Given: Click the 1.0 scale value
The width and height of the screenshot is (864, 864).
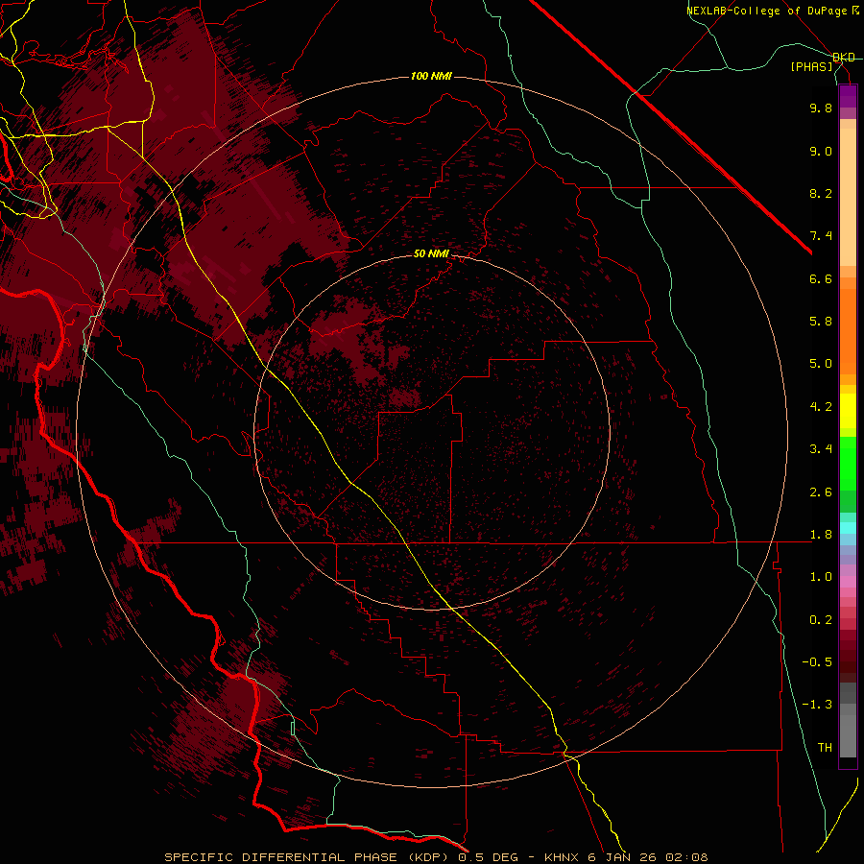Looking at the screenshot, I should point(821,577).
